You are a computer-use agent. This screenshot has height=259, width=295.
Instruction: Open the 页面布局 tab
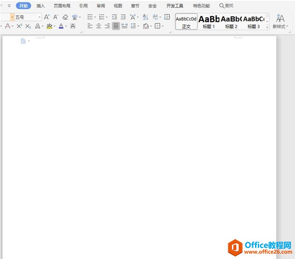[62, 6]
